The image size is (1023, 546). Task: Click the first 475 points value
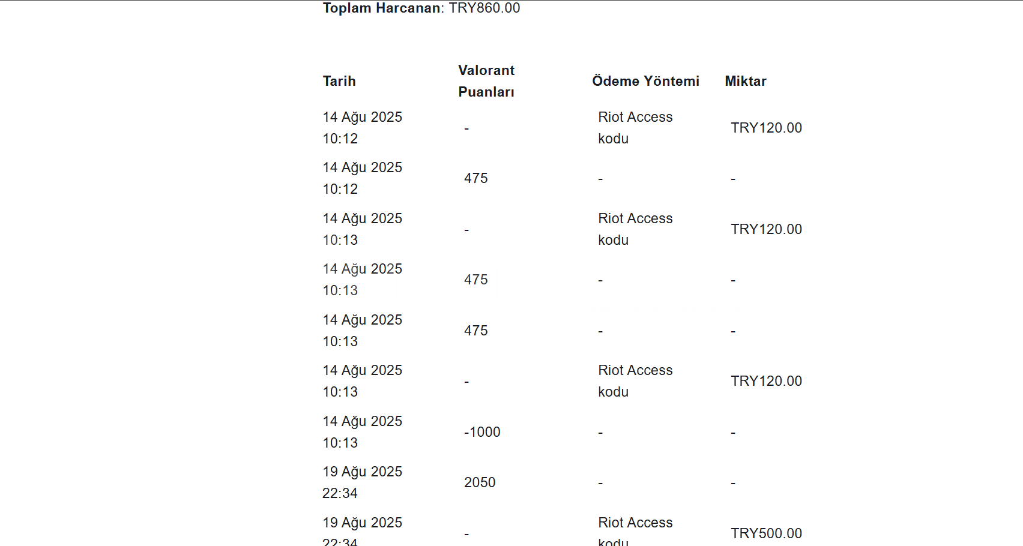pos(475,178)
